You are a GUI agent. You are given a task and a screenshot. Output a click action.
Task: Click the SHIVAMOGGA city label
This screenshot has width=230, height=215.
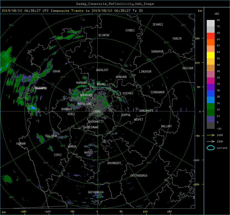coord(96,192)
